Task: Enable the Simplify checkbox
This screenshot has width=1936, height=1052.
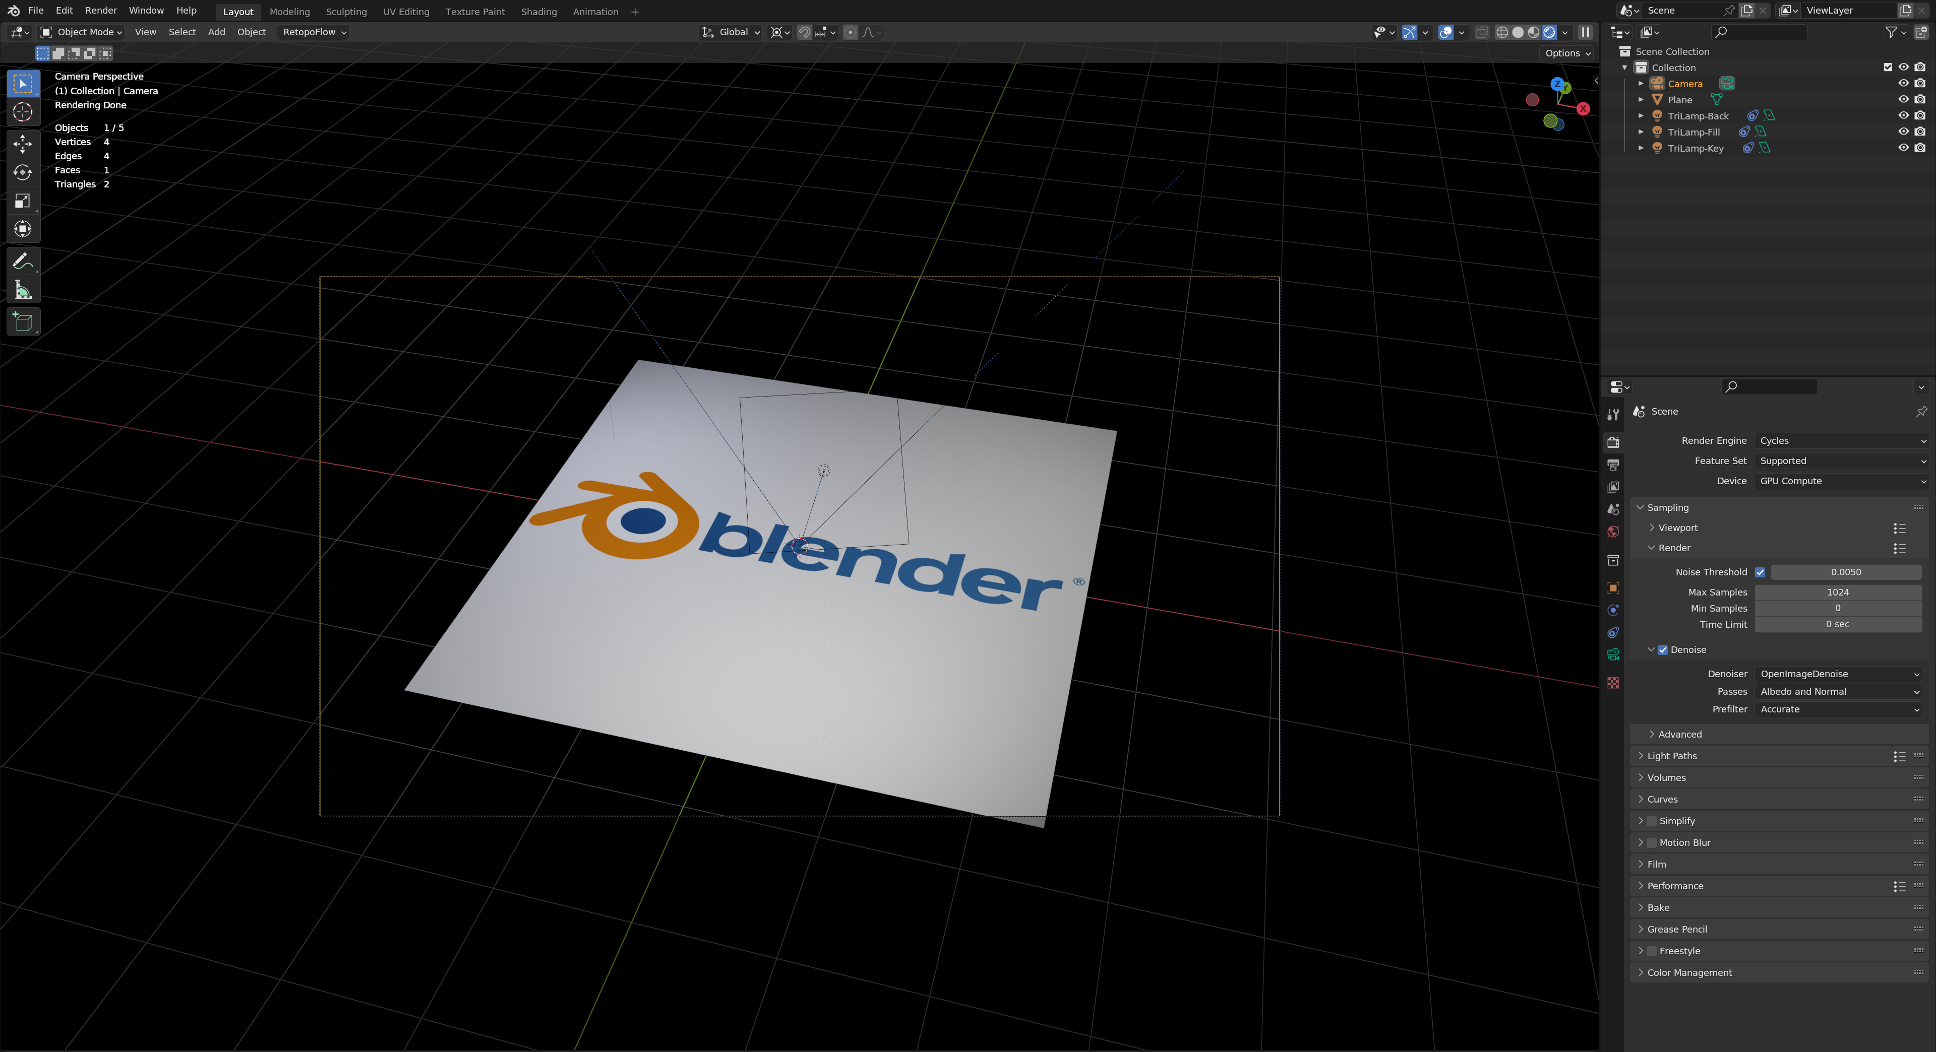Action: [1651, 821]
